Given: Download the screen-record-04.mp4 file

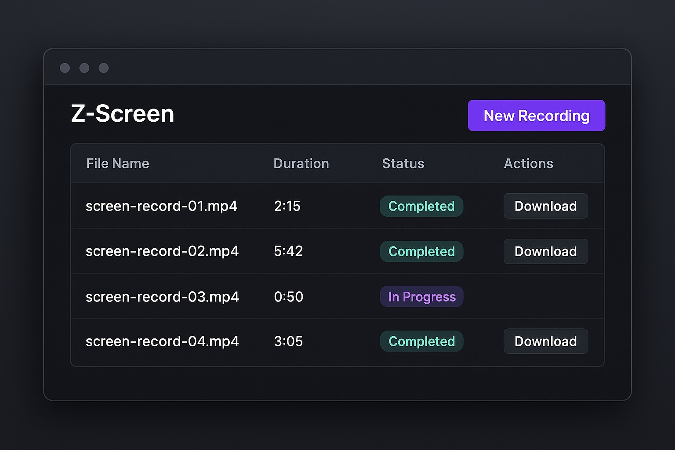Looking at the screenshot, I should tap(545, 341).
